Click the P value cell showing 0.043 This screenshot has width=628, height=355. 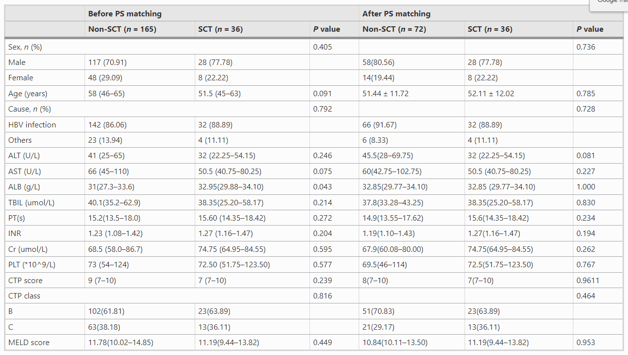point(322,187)
